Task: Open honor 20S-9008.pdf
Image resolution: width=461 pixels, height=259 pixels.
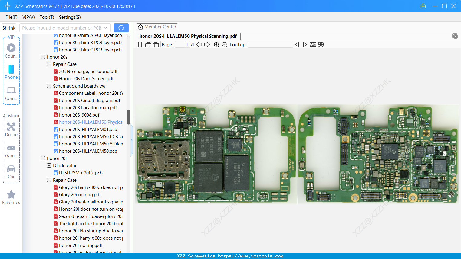Action: [79, 115]
